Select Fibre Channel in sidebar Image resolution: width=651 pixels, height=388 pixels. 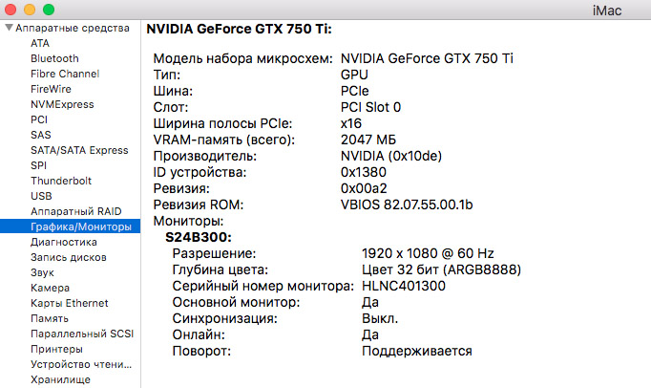[x=65, y=74]
